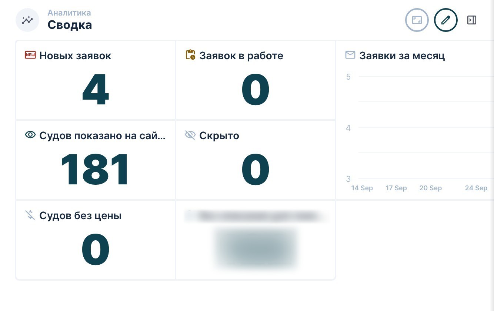Open the Заявок в работе card value 0
Image resolution: width=494 pixels, height=311 pixels.
[x=256, y=89]
